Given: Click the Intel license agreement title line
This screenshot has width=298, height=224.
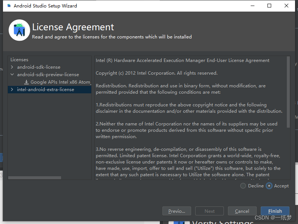Looking at the screenshot, I should click(x=183, y=60).
